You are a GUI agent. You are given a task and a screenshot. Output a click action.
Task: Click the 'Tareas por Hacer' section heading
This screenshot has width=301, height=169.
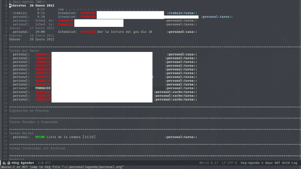[24, 51]
